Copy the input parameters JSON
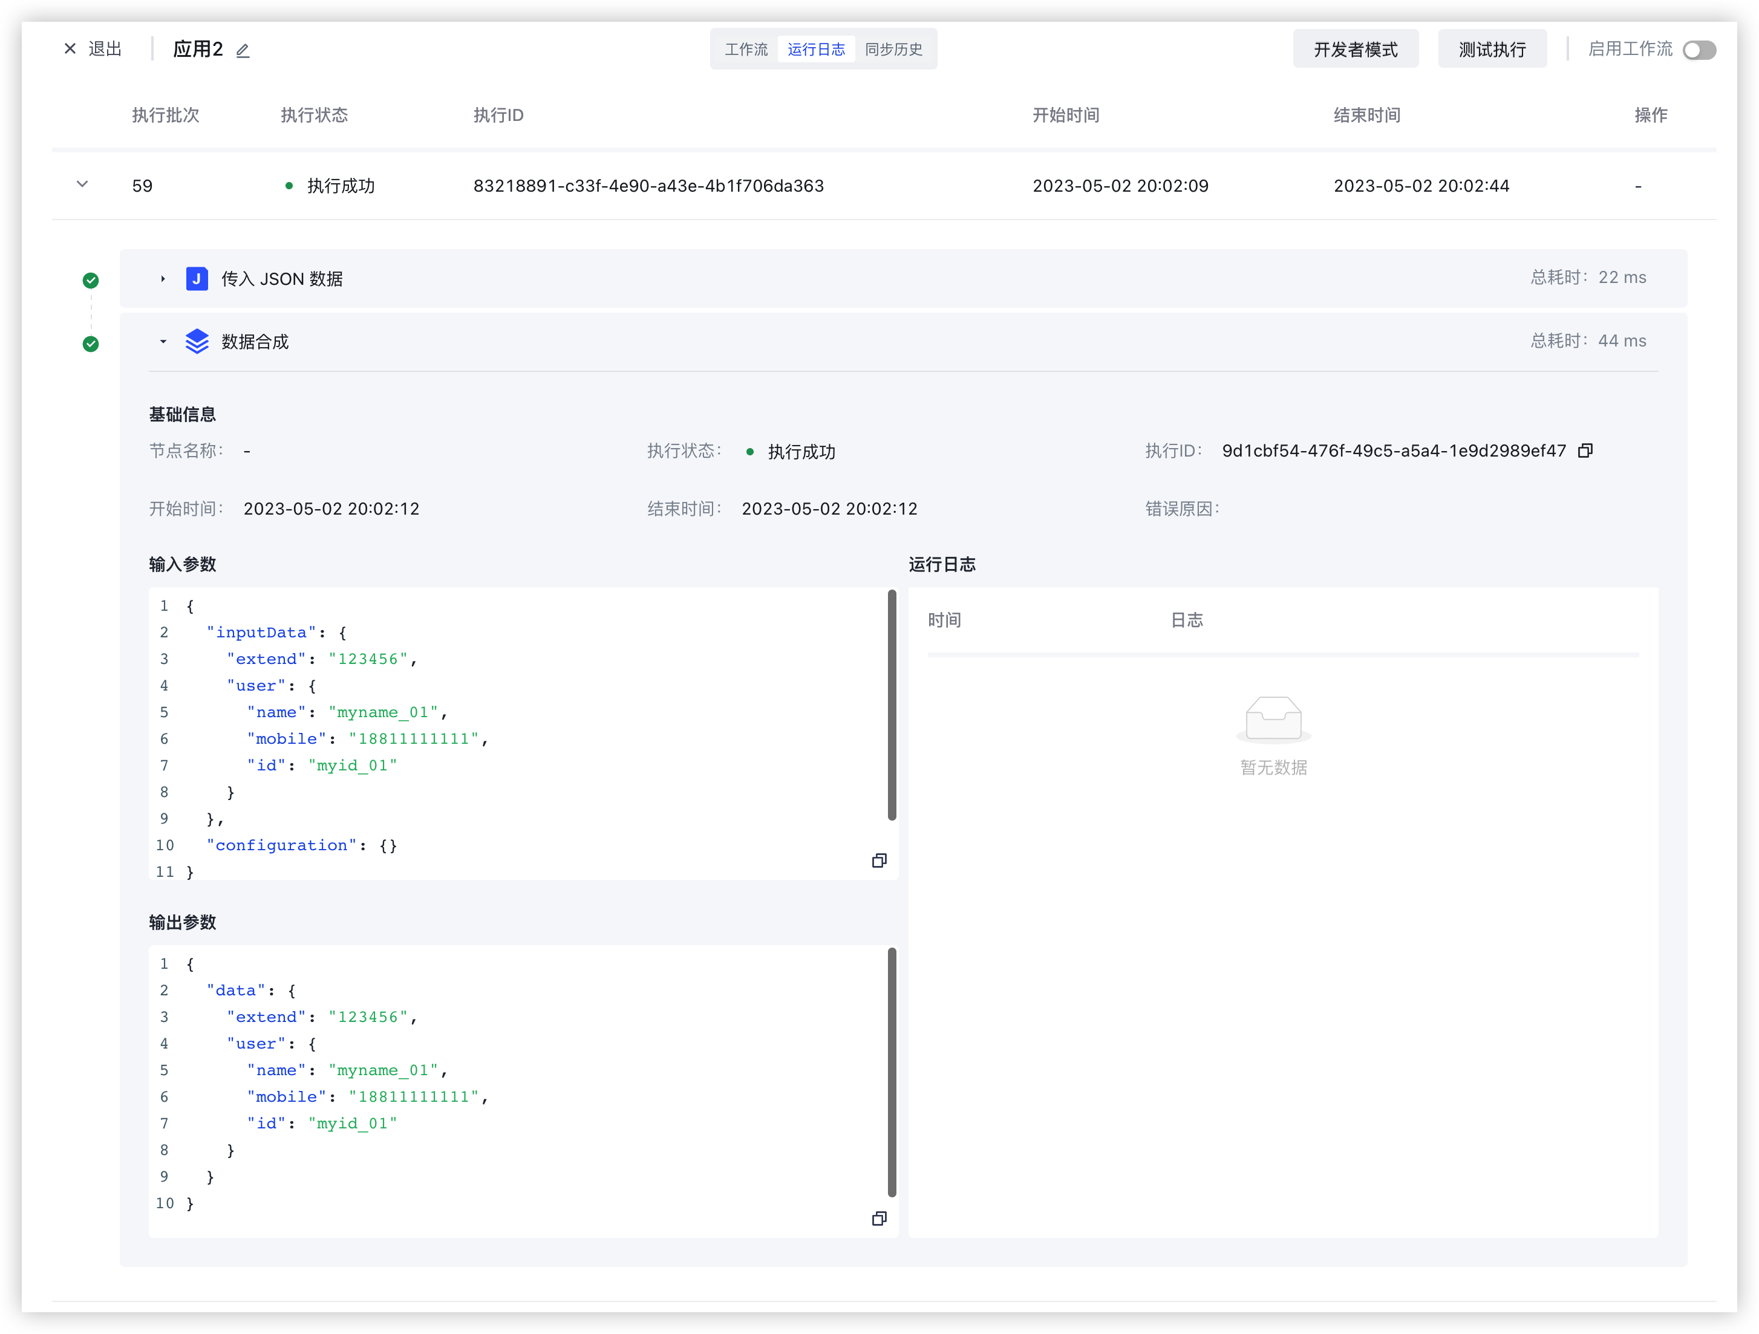The height and width of the screenshot is (1334, 1759). pos(879,861)
